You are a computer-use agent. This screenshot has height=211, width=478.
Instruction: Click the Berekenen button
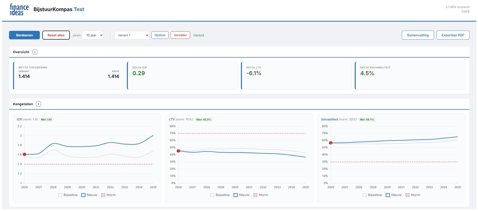(24, 35)
